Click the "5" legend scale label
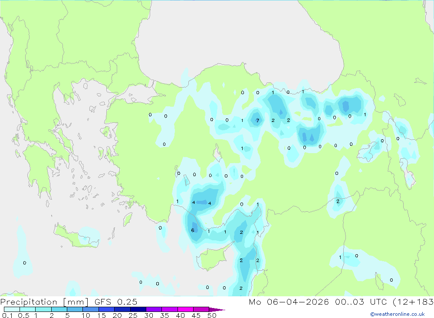434x318 pixels. click(x=67, y=315)
